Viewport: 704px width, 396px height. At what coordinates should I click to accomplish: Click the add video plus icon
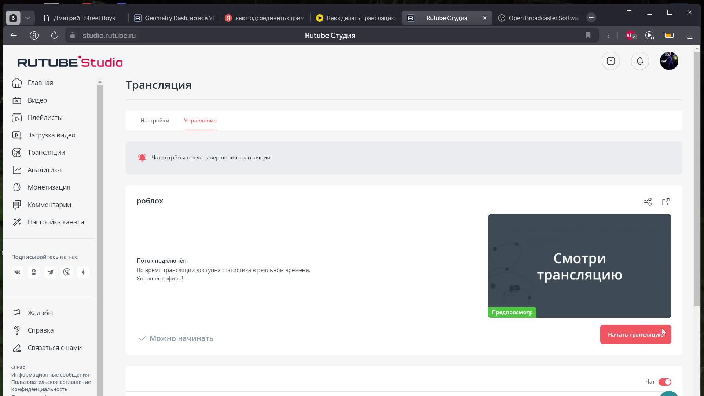coord(610,61)
